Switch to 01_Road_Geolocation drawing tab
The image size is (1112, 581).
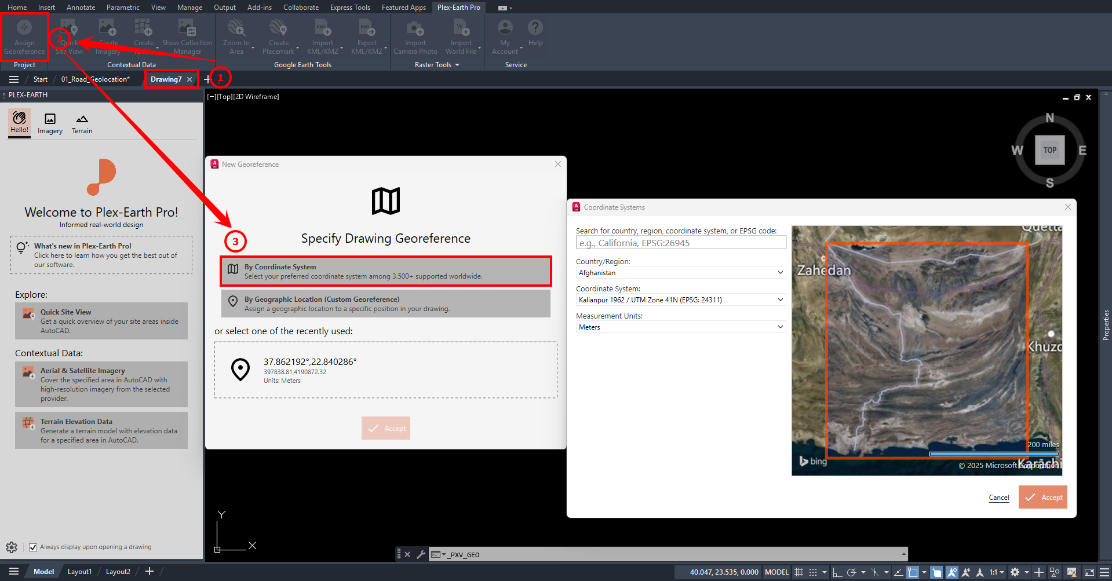pyautogui.click(x=96, y=79)
